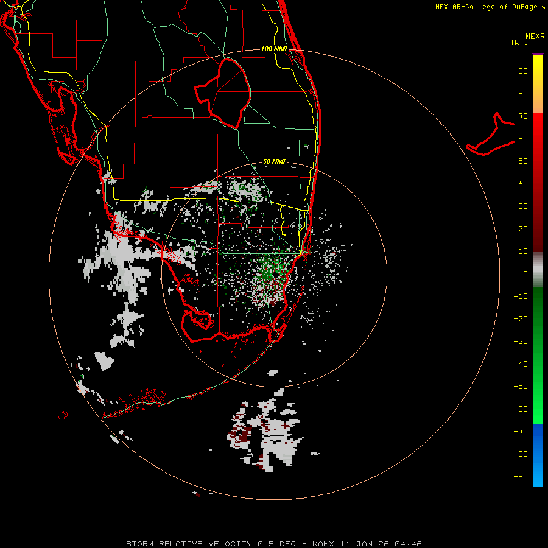The height and width of the screenshot is (548, 548).
Task: Click the 0 value on the velocity scale
Action: (525, 274)
